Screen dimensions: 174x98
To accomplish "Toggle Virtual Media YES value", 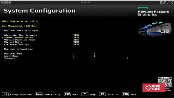I will click(x=76, y=42).
